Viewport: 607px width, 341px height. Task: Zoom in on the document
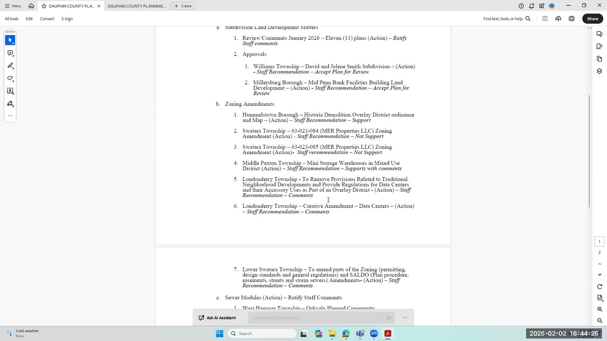point(599,309)
